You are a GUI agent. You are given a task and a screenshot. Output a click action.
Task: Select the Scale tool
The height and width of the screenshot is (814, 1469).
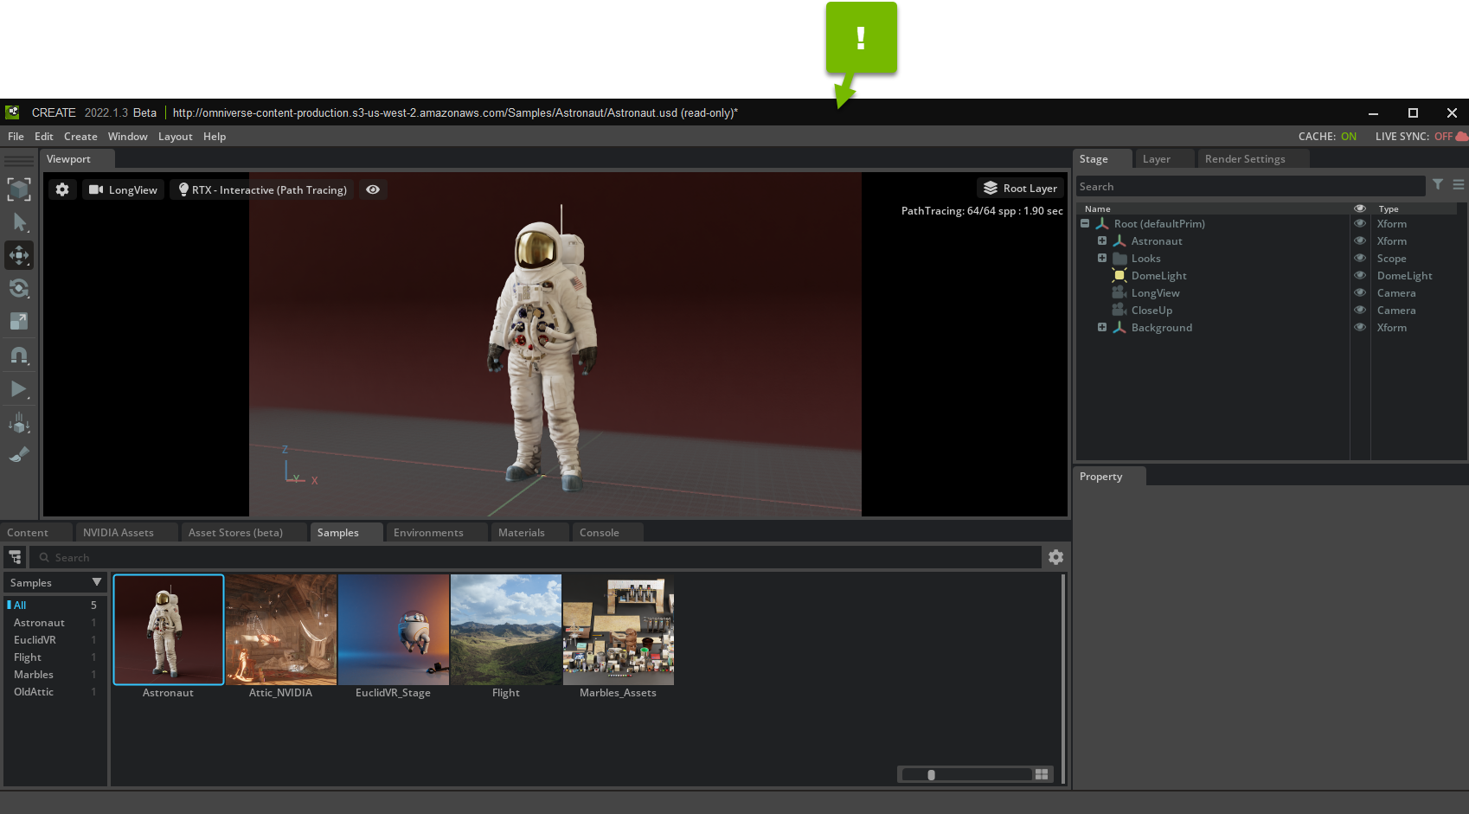point(19,321)
